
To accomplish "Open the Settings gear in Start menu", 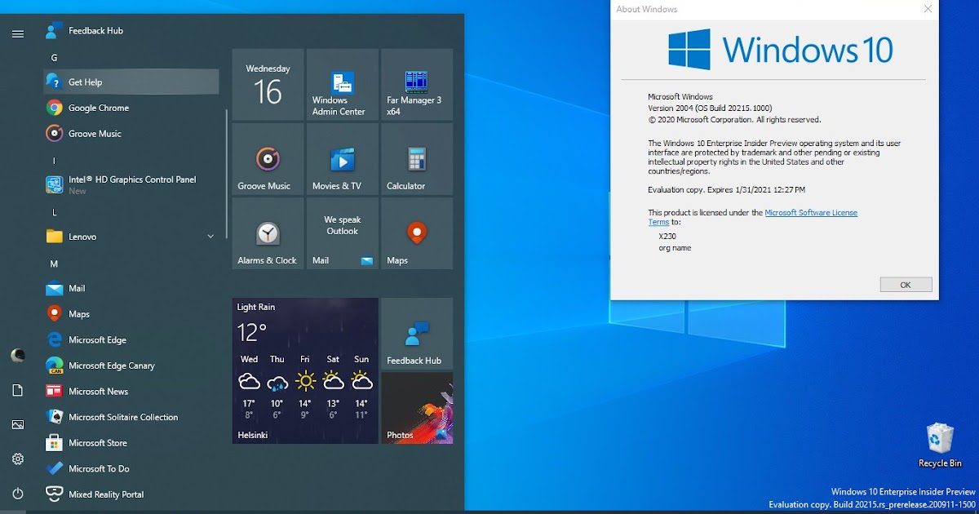I will (18, 459).
